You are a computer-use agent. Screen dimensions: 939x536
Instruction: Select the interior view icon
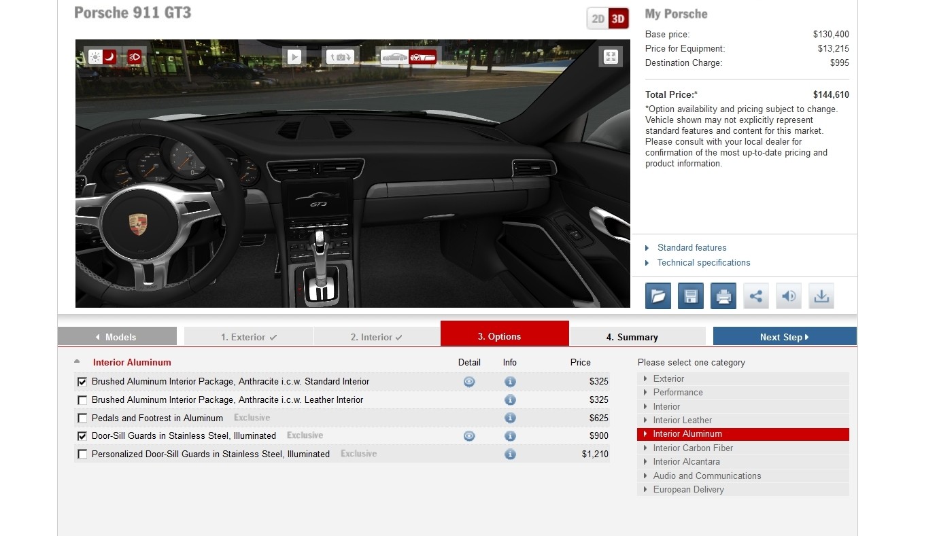[423, 57]
